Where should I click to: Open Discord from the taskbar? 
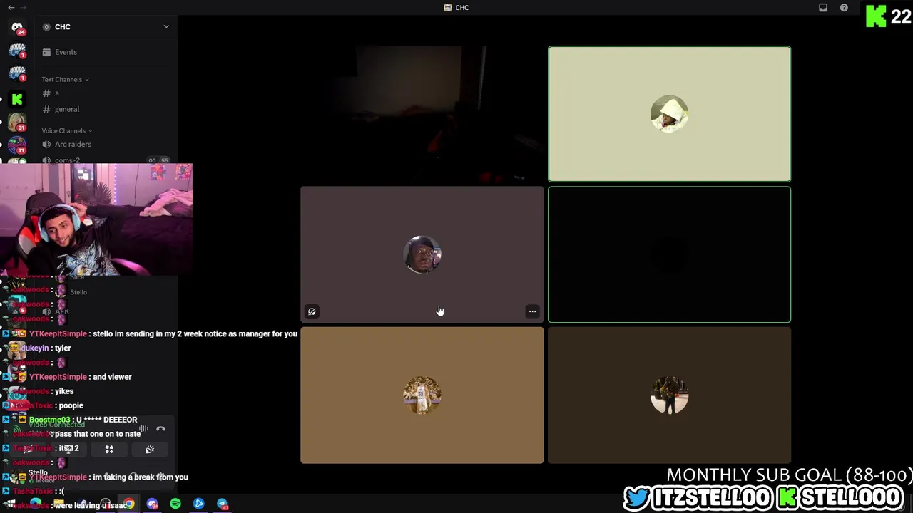point(152,504)
